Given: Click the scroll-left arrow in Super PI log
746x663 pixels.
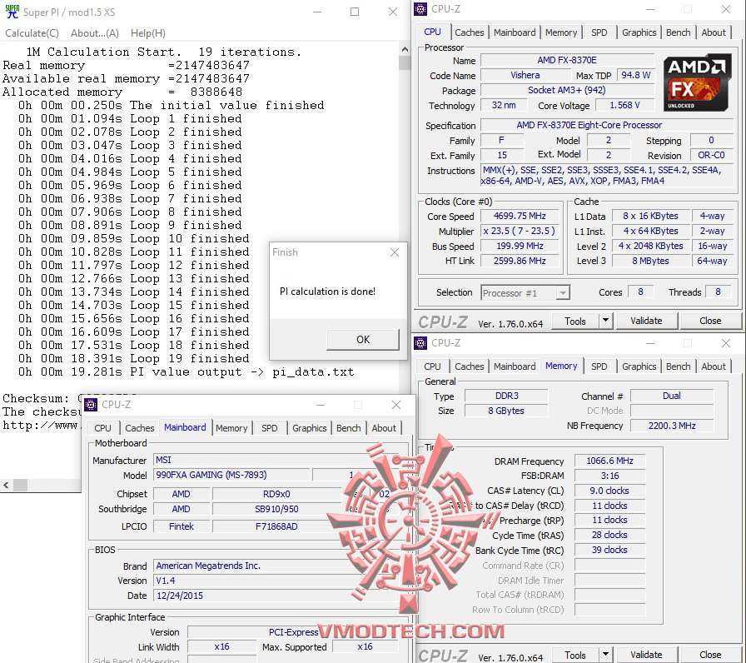Looking at the screenshot, I should (x=6, y=485).
